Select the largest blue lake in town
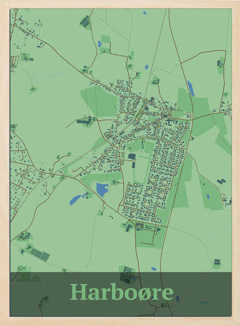The height and width of the screenshot is (326, 240). 102,190
